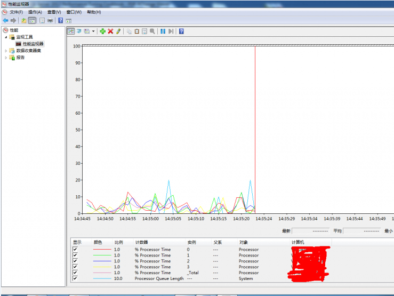Click the Properties icon in graph toolbar
The image size is (394, 296).
pos(144,31)
